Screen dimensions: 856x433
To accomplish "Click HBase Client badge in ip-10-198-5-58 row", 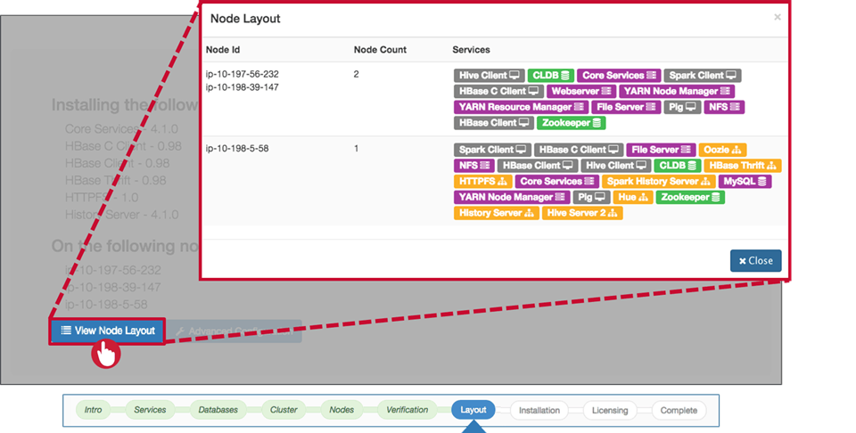I will tap(537, 165).
